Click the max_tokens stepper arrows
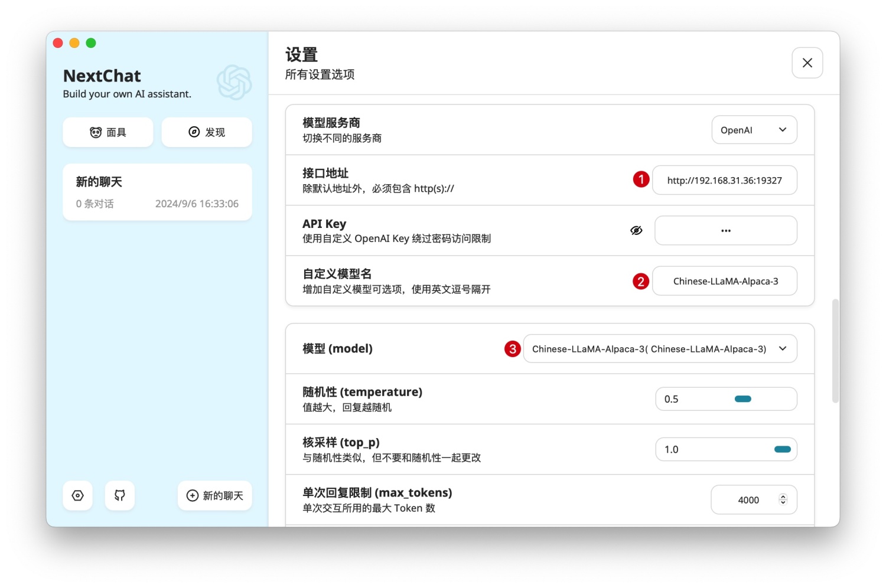This screenshot has width=886, height=588. pos(783,499)
